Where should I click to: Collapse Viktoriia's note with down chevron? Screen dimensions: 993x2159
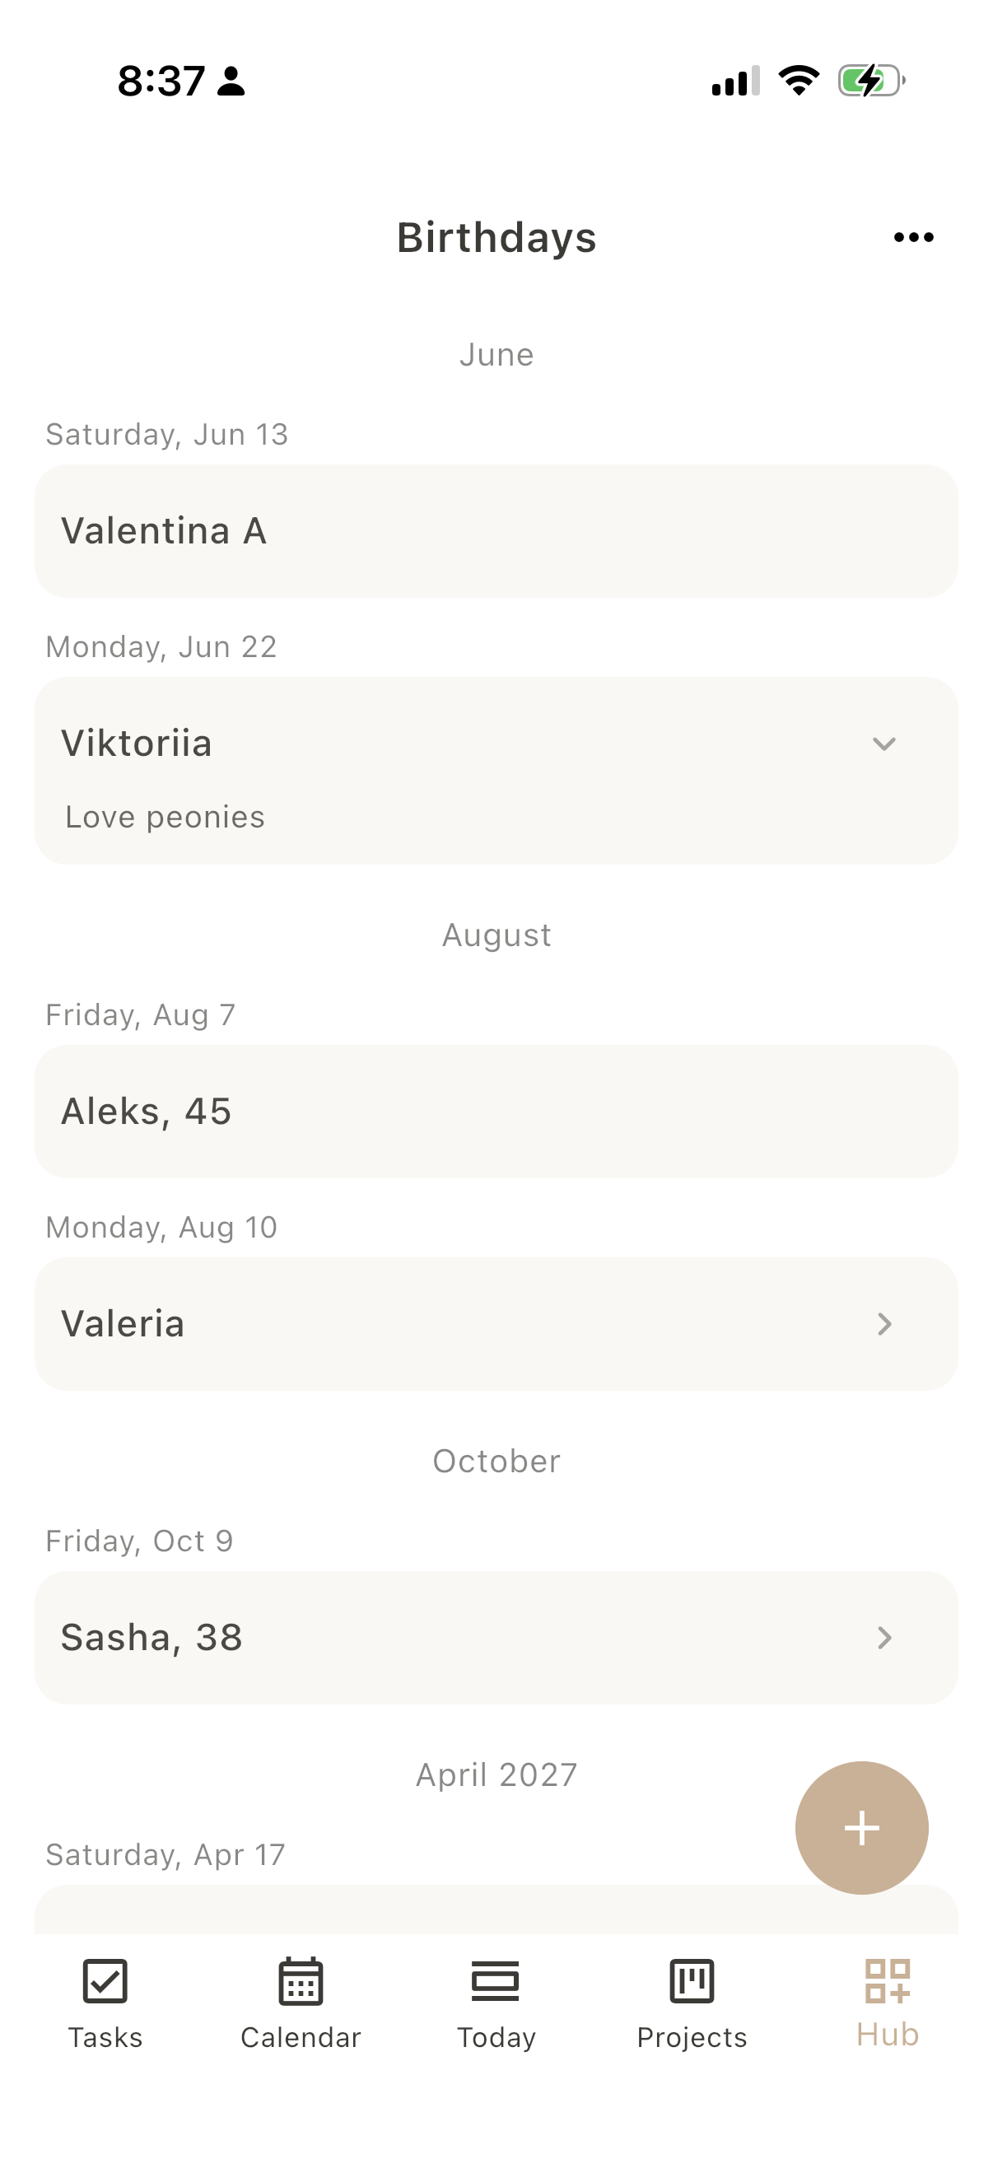[884, 744]
